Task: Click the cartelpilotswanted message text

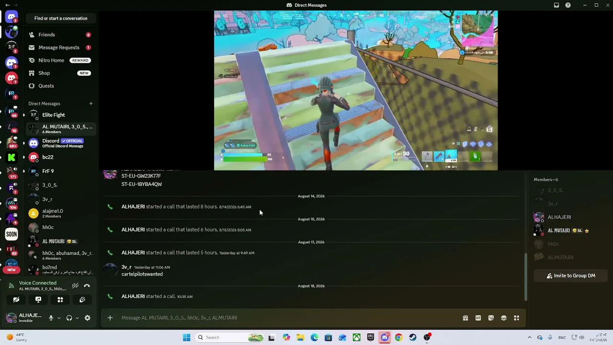Action: click(x=142, y=274)
